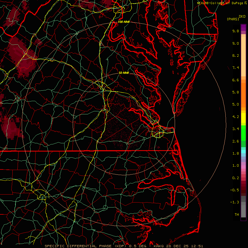The image size is (248, 248).
Task: Click the 3.4 legend value
Action: point(236,129)
